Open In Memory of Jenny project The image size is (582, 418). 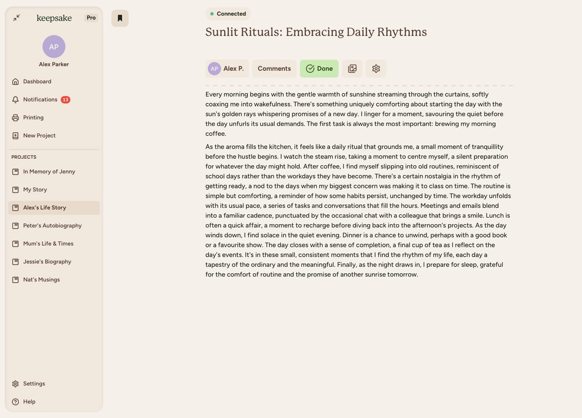pos(49,171)
